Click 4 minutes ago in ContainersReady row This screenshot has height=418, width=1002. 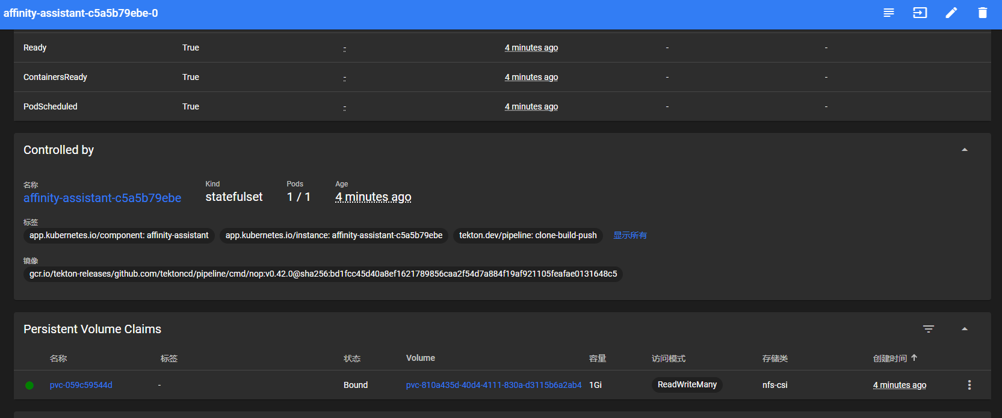[x=531, y=77]
